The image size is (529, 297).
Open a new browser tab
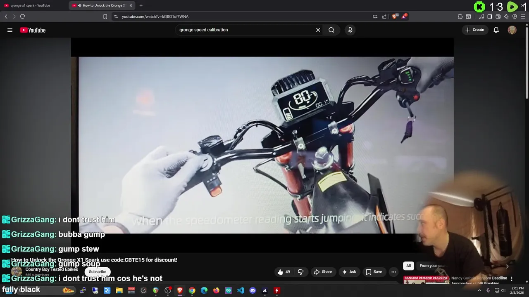coord(141,5)
